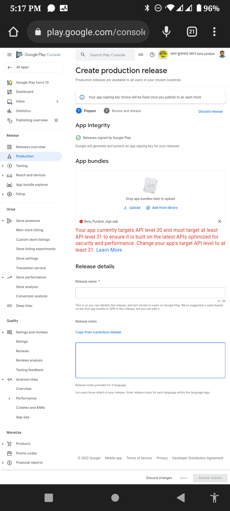
Task: Click Discard release link
Action: (x=211, y=111)
